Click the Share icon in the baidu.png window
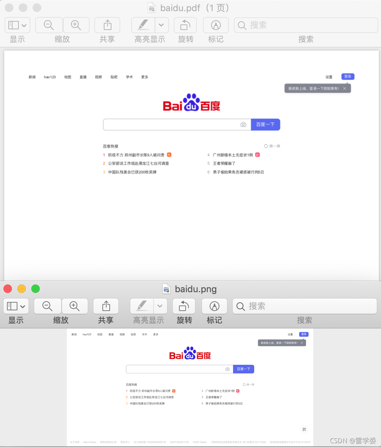The height and width of the screenshot is (447, 381). click(x=106, y=306)
